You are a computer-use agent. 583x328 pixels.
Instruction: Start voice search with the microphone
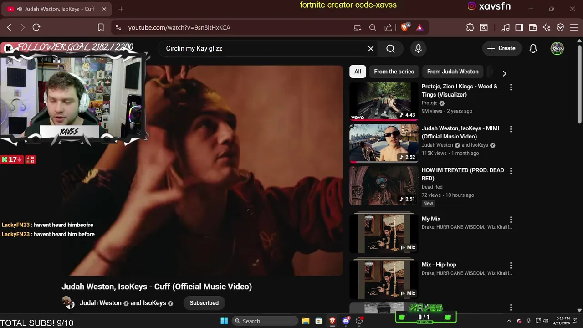(x=418, y=48)
